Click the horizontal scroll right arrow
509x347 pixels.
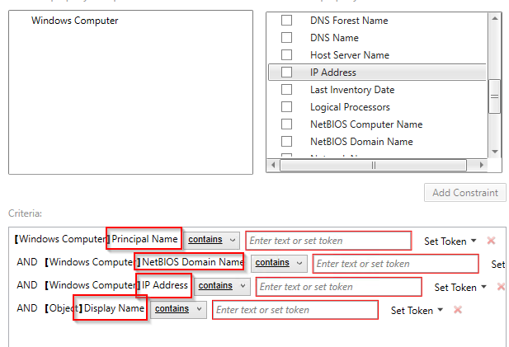point(482,165)
